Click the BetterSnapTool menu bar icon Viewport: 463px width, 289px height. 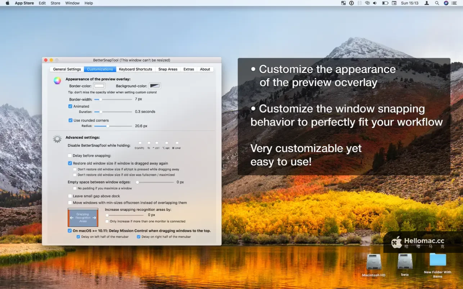pos(343,3)
